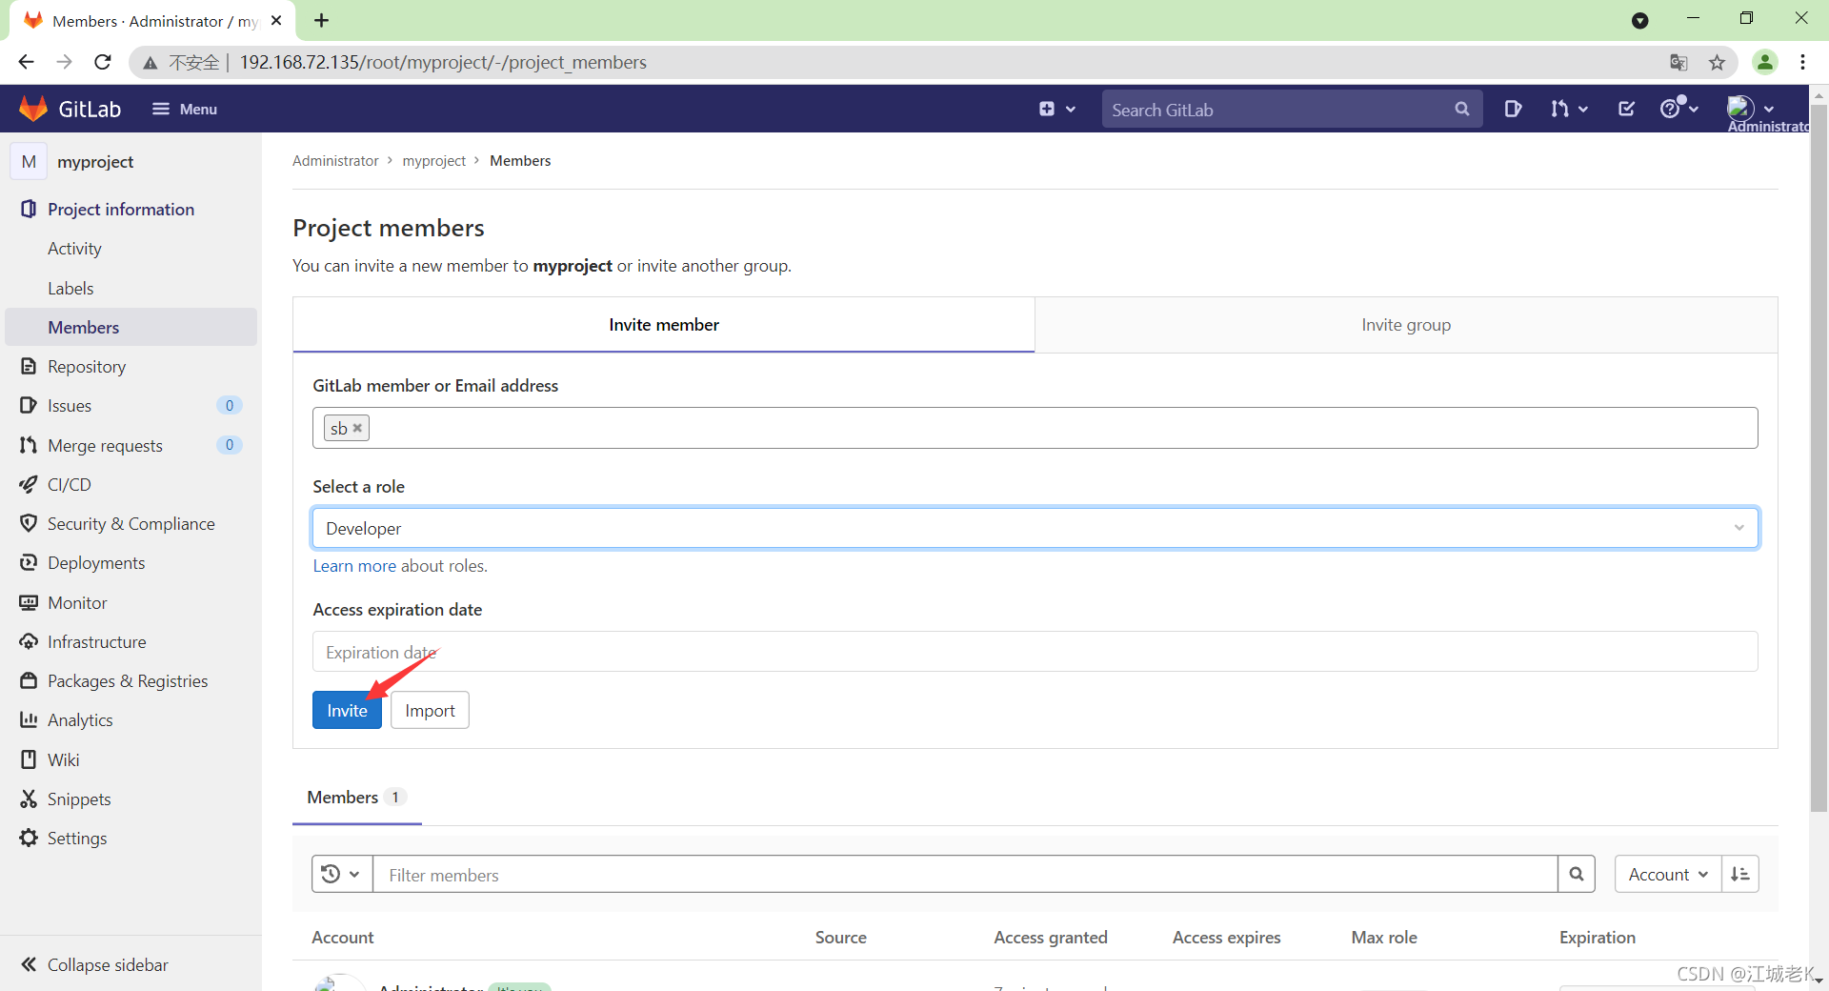Image resolution: width=1829 pixels, height=991 pixels.
Task: Open the Account sort dropdown
Action: 1667,874
